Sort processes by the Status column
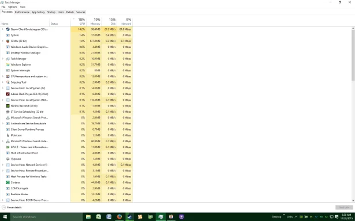This screenshot has width=355, height=221. [x=60, y=22]
